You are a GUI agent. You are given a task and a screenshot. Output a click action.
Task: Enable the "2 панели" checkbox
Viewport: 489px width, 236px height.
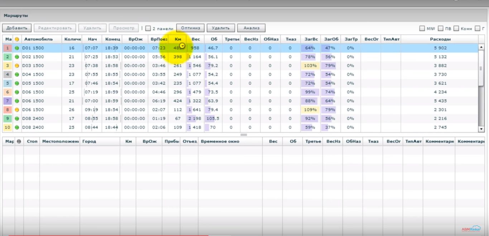pyautogui.click(x=148, y=28)
